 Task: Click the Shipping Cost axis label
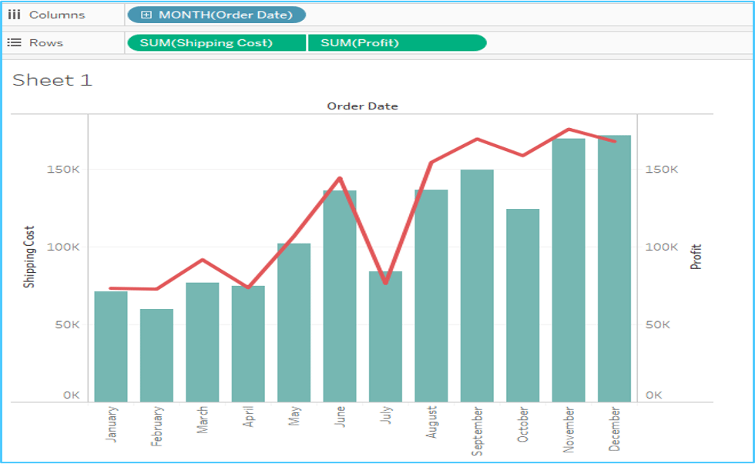29,254
